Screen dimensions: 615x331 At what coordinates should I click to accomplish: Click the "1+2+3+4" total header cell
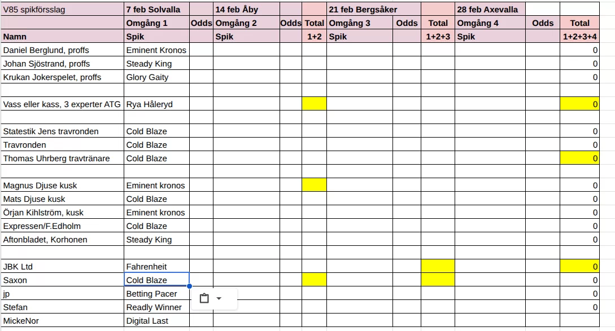(579, 37)
